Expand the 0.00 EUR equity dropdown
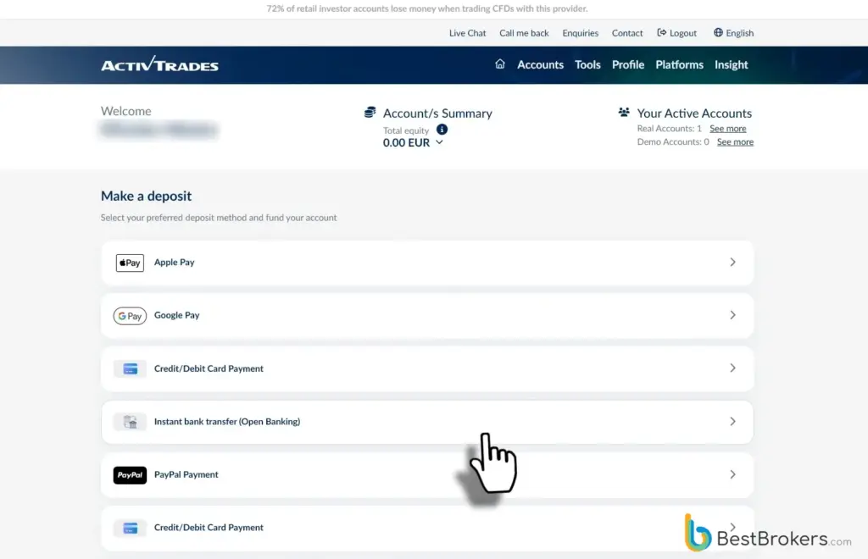The image size is (868, 559). click(439, 142)
